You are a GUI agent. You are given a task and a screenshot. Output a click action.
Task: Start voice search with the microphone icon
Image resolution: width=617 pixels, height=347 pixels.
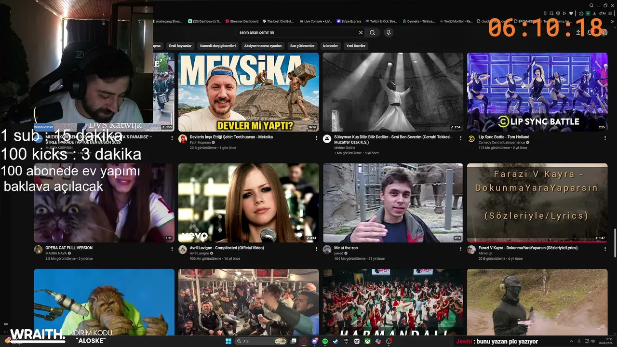click(x=389, y=33)
